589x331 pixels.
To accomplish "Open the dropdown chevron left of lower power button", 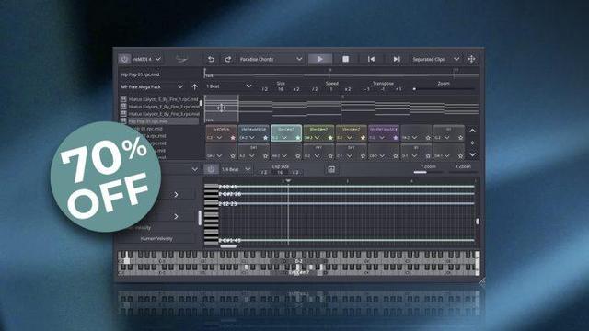I will click(194, 169).
